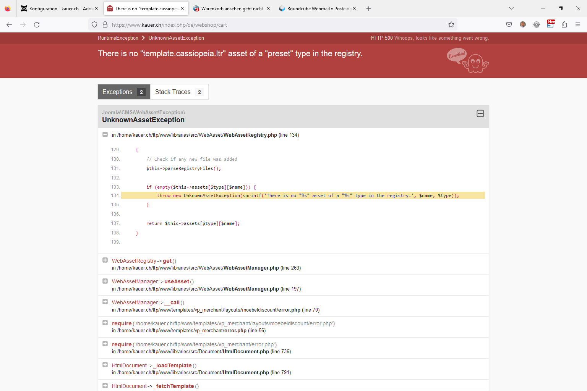Collapse the WebAssetRegistry.php code frame
The width and height of the screenshot is (587, 391).
pos(105,134)
